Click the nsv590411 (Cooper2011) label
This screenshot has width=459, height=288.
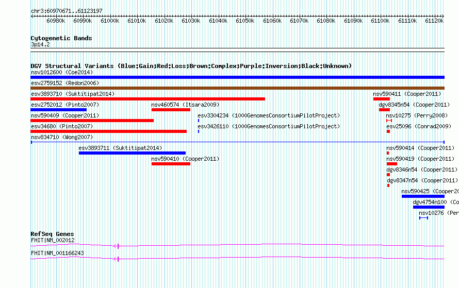[x=407, y=94]
